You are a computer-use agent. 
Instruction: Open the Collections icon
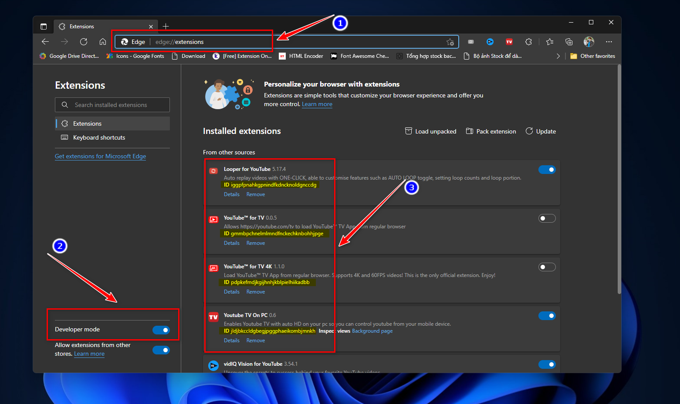pos(569,42)
